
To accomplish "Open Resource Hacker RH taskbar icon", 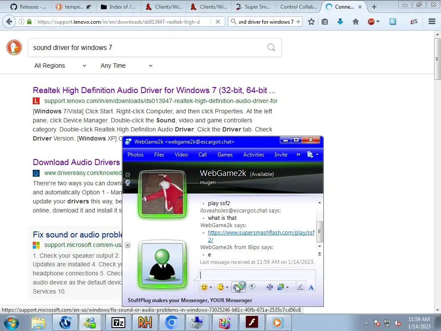I will coord(145,322).
